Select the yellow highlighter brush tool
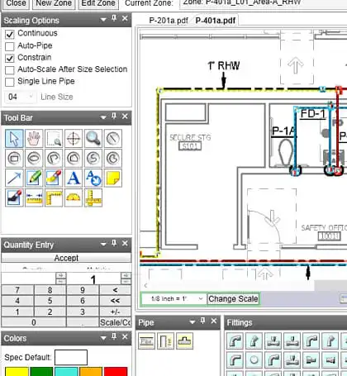Image resolution: width=347 pixels, height=376 pixels. click(x=54, y=178)
